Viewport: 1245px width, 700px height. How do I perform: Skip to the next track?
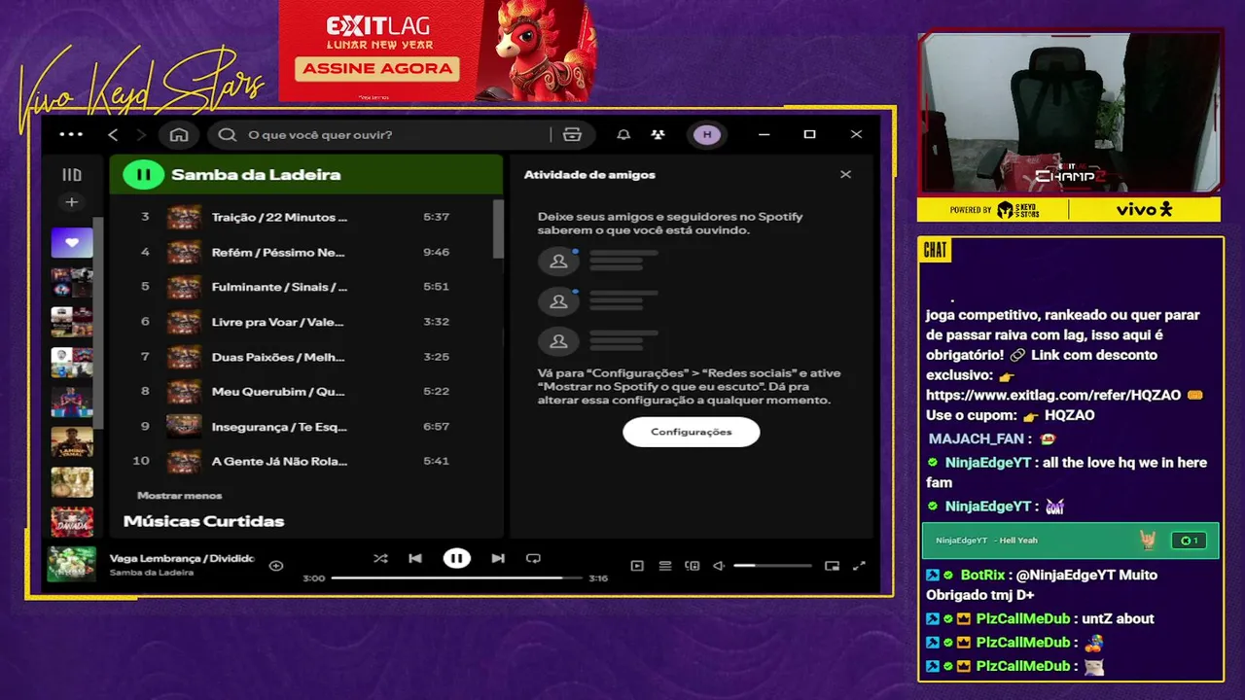pyautogui.click(x=498, y=558)
